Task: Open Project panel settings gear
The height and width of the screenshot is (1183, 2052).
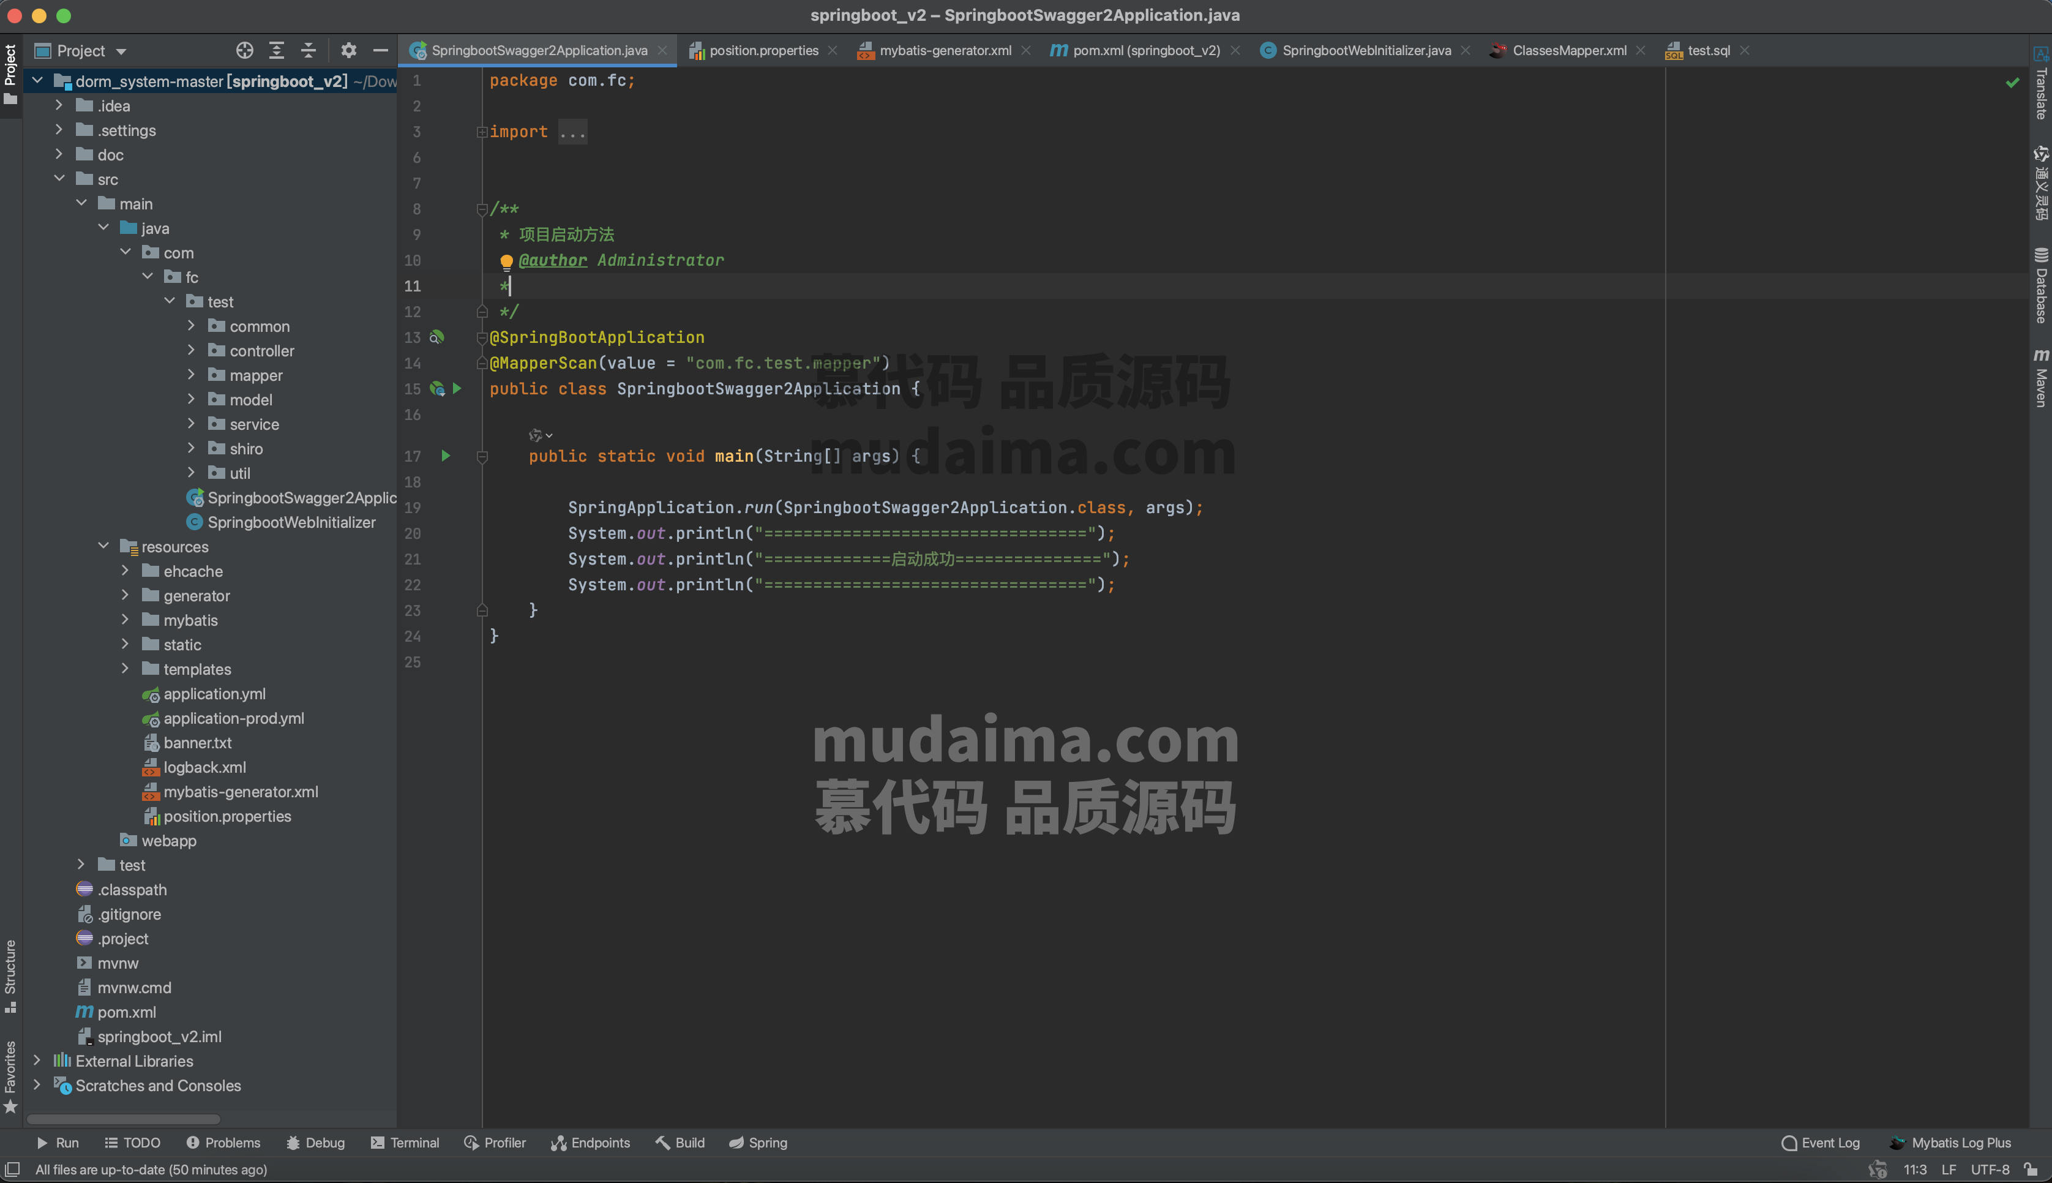Action: click(x=348, y=50)
